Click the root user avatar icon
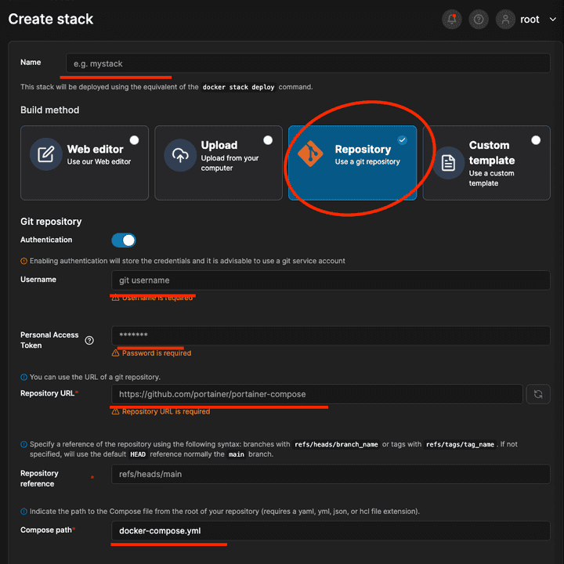This screenshot has height=564, width=564. click(506, 20)
